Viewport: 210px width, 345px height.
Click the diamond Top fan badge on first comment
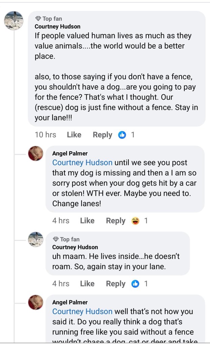(x=38, y=19)
